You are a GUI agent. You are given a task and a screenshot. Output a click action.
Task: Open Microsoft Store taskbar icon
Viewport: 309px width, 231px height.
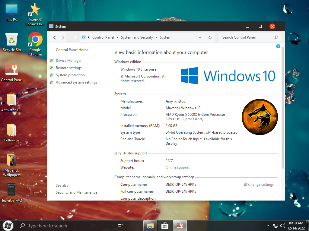point(165,226)
